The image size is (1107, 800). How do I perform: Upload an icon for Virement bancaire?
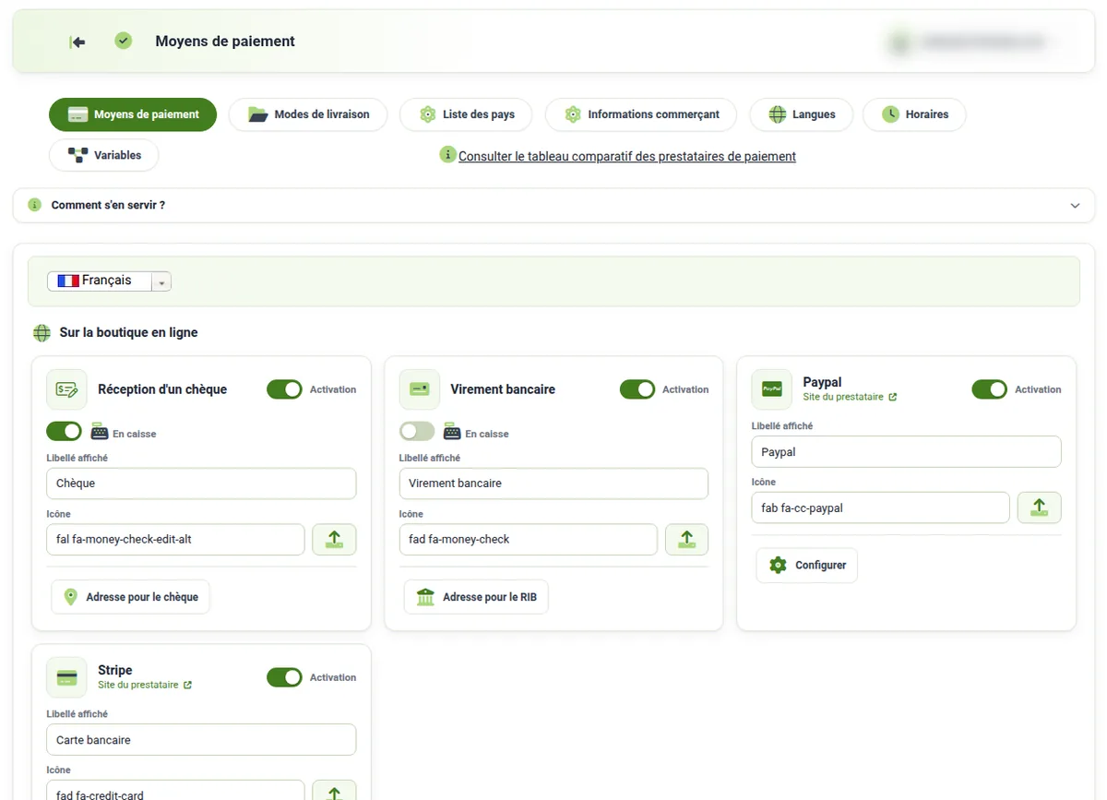686,540
